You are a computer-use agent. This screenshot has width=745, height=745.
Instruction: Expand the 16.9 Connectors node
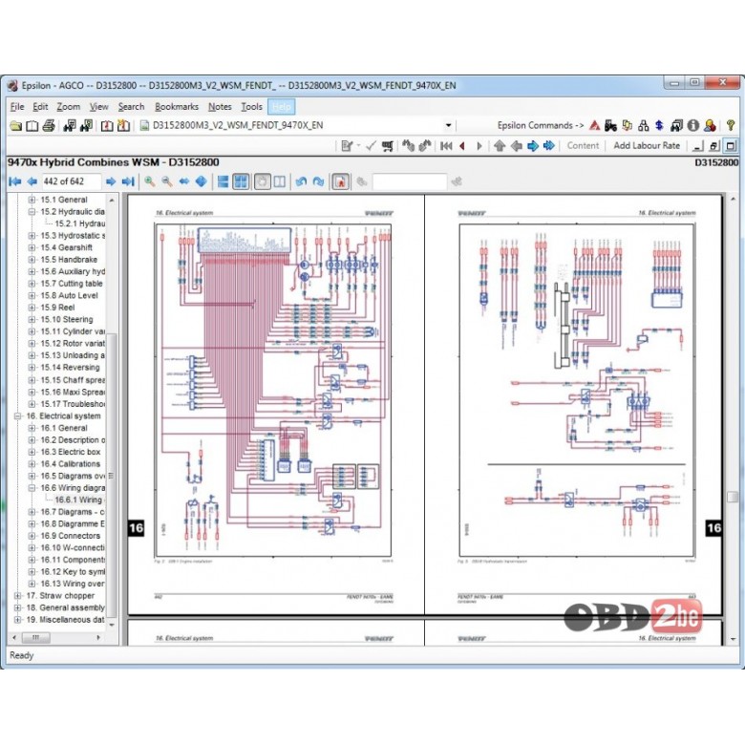32,536
